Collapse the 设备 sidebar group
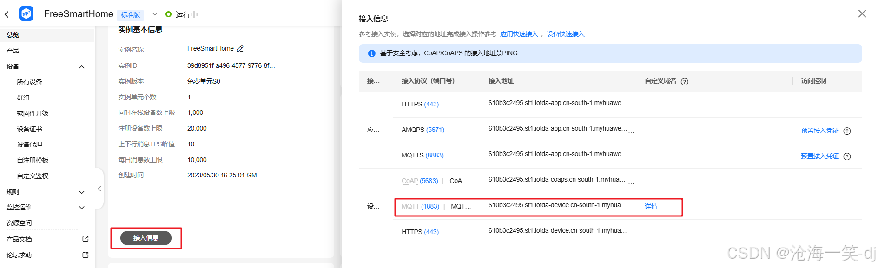878x268 pixels. 82,67
